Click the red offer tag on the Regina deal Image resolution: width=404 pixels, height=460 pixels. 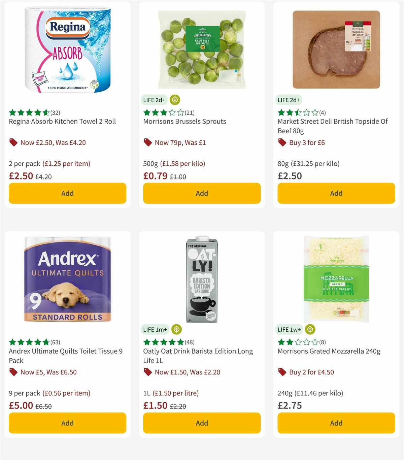(x=13, y=142)
